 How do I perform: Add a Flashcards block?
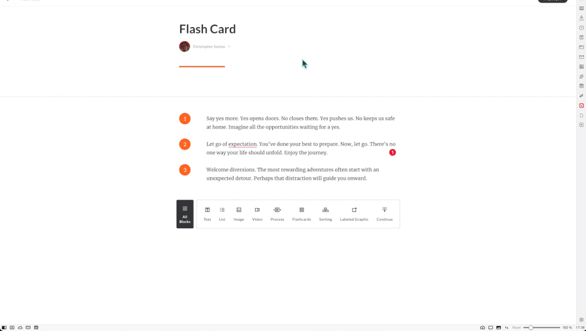point(302,214)
